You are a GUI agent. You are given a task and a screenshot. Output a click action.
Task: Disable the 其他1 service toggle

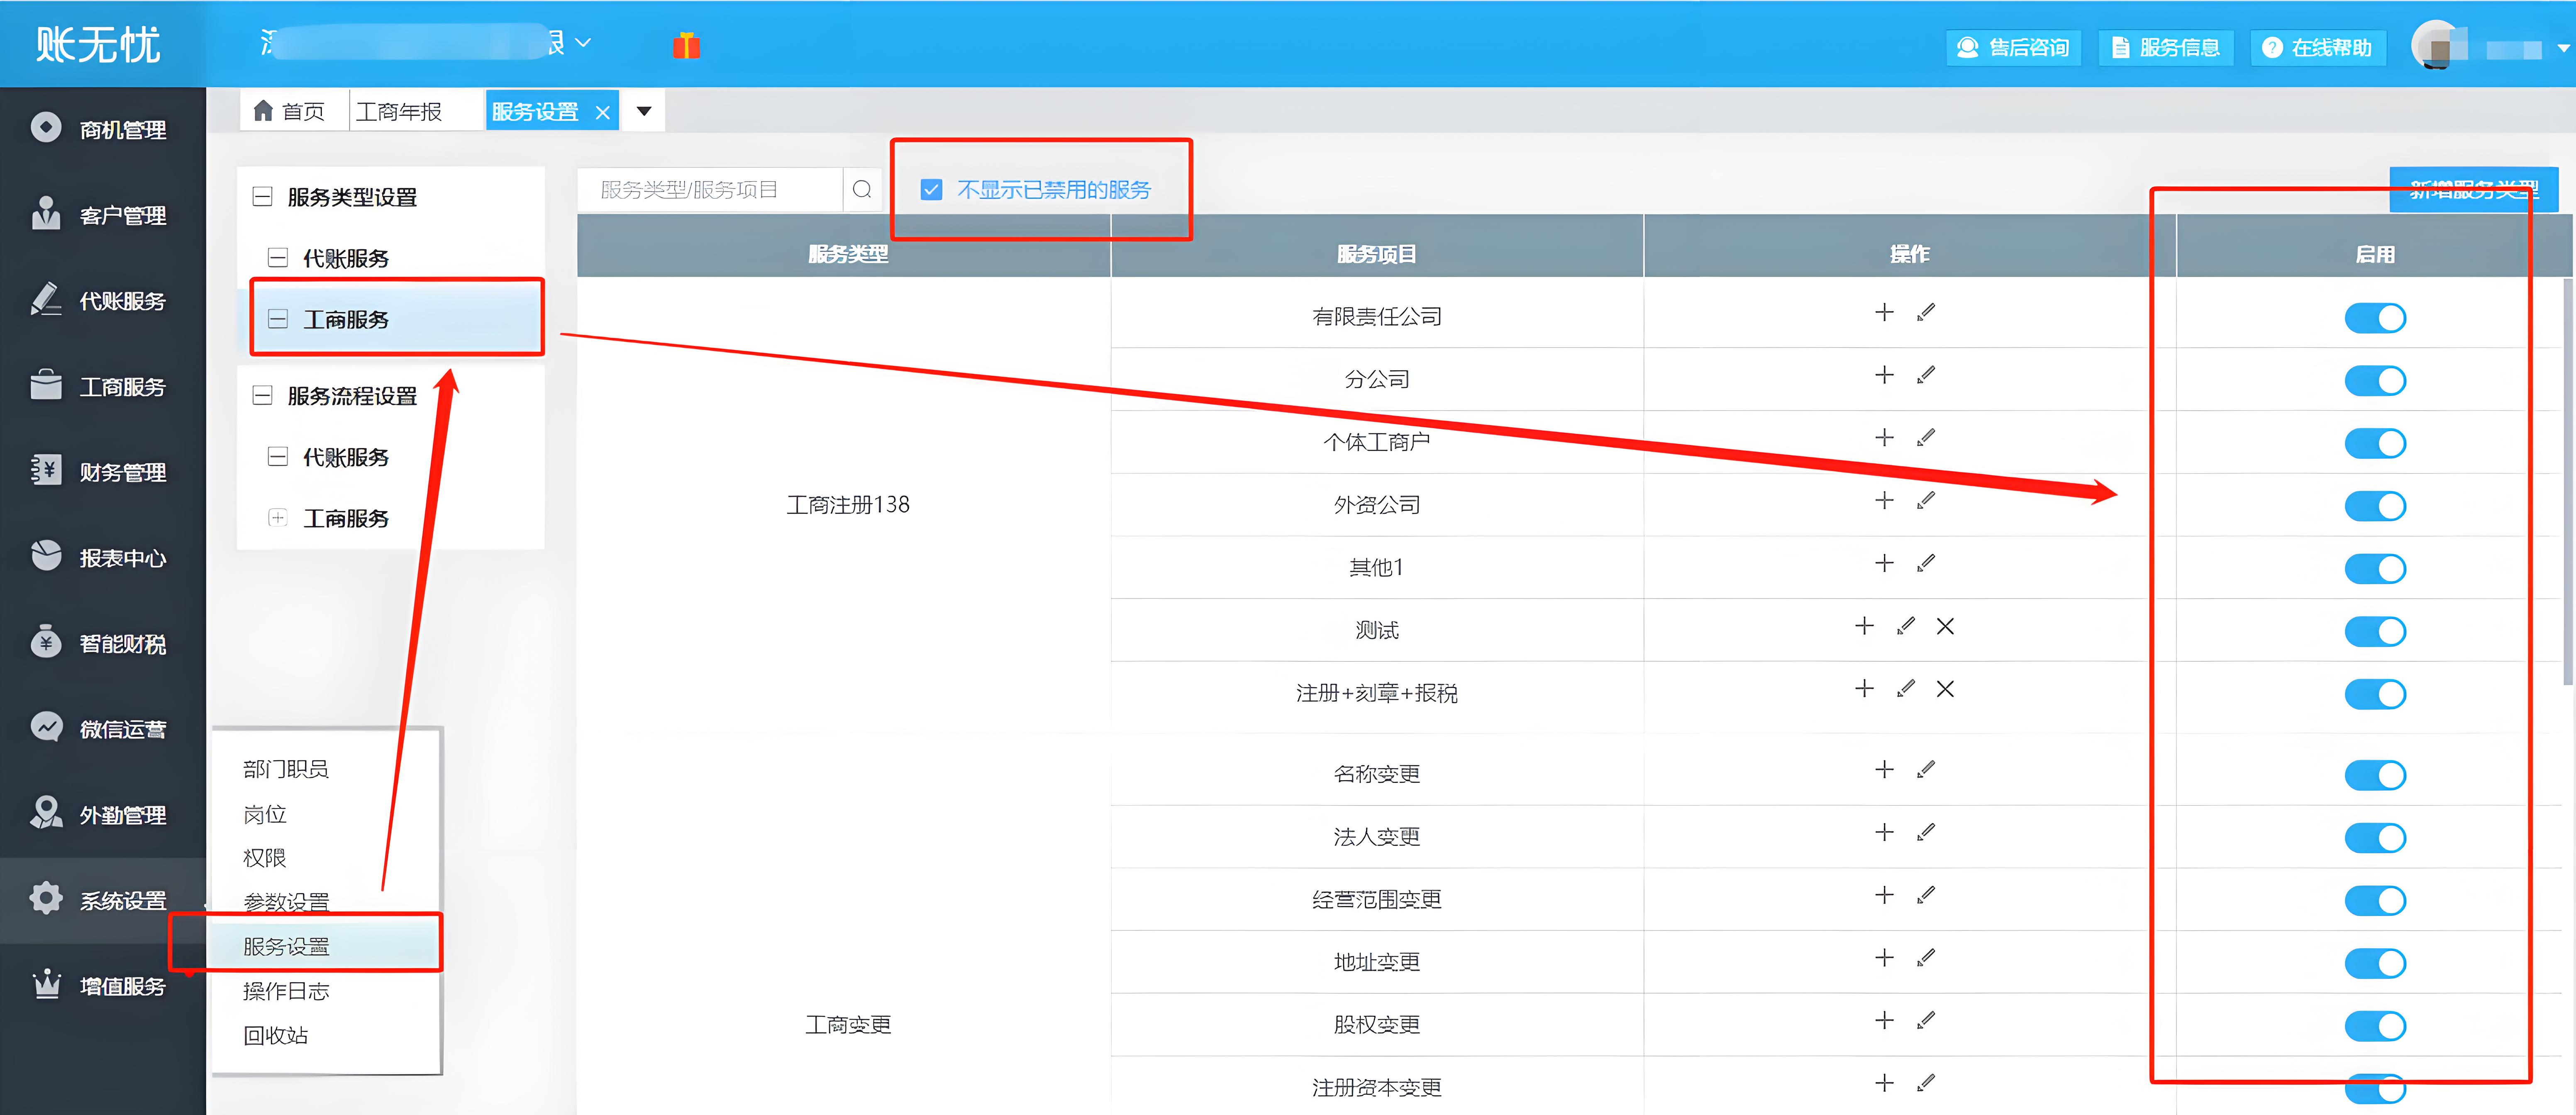pos(2375,569)
